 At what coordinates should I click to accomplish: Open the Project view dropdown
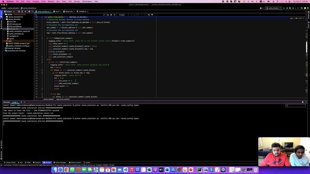[x=9, y=12]
